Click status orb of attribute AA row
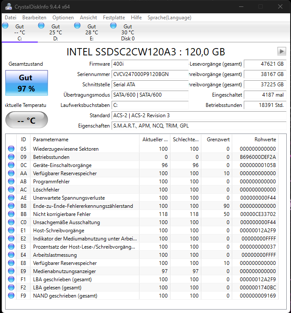 (x=11, y=173)
